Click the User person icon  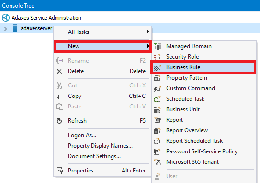tap(157, 176)
